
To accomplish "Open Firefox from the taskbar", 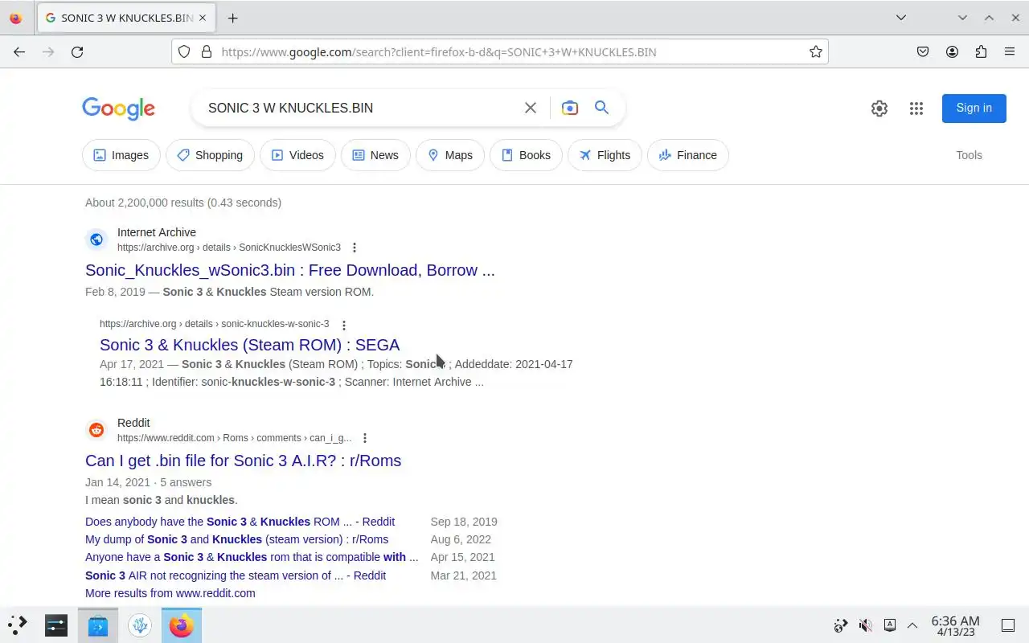I will tap(182, 625).
